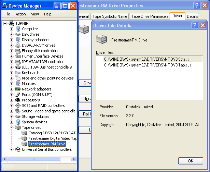Click the Display adapters icon
The height and width of the screenshot is (172, 210).
18,40
